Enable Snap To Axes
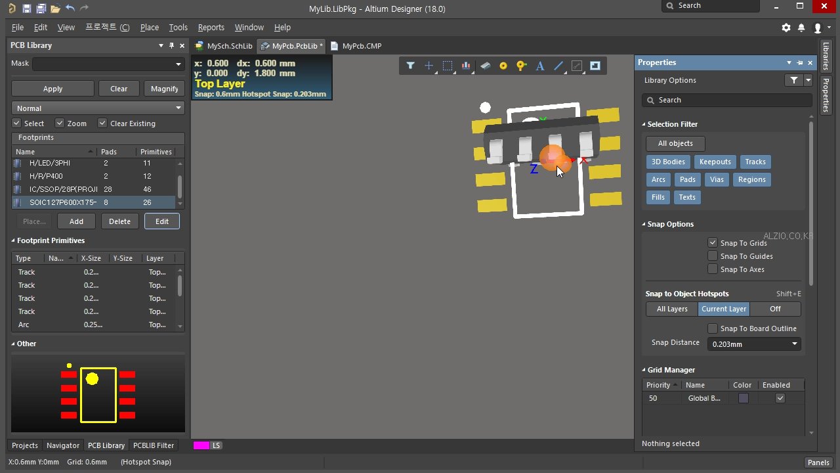 coord(713,269)
